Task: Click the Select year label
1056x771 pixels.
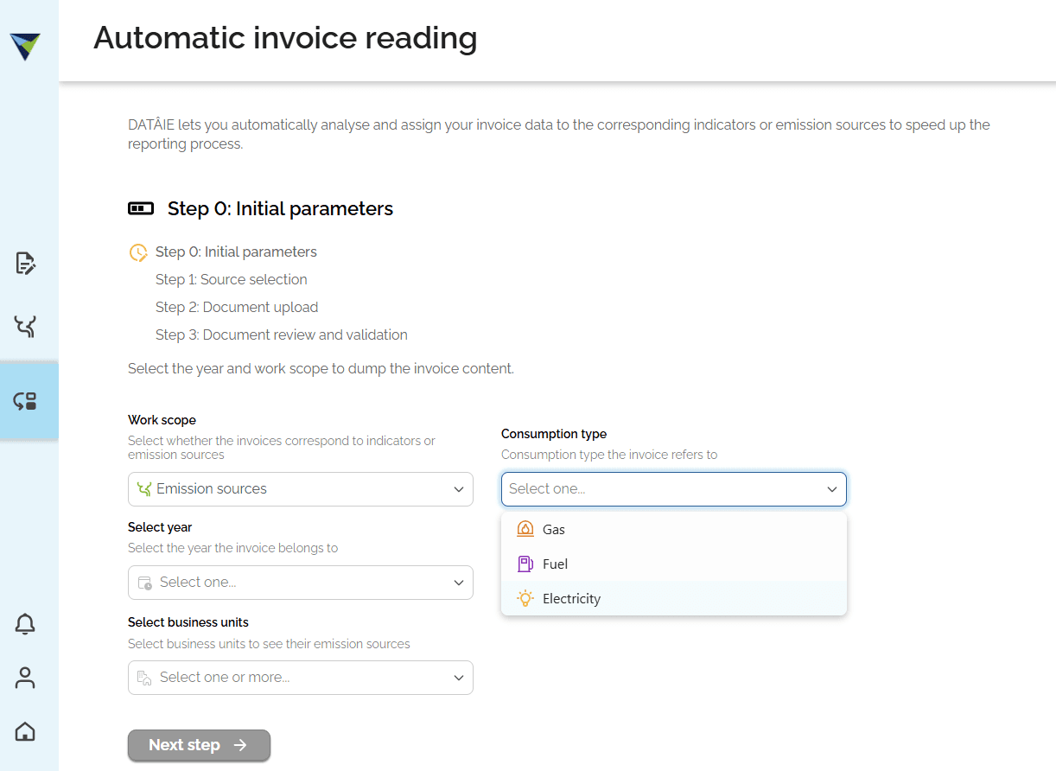Action: (x=160, y=527)
